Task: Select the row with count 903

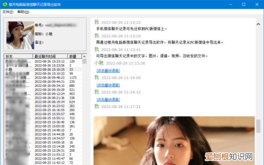Action: click(x=43, y=94)
